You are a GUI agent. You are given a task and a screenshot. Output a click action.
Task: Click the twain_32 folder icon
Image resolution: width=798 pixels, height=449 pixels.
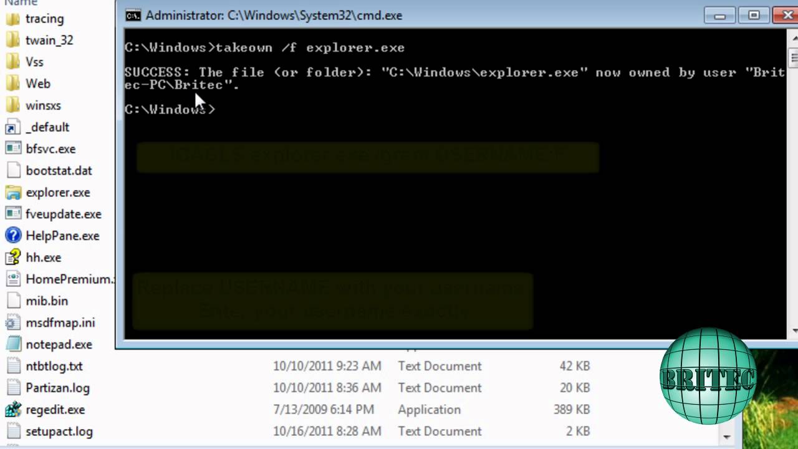12,41
